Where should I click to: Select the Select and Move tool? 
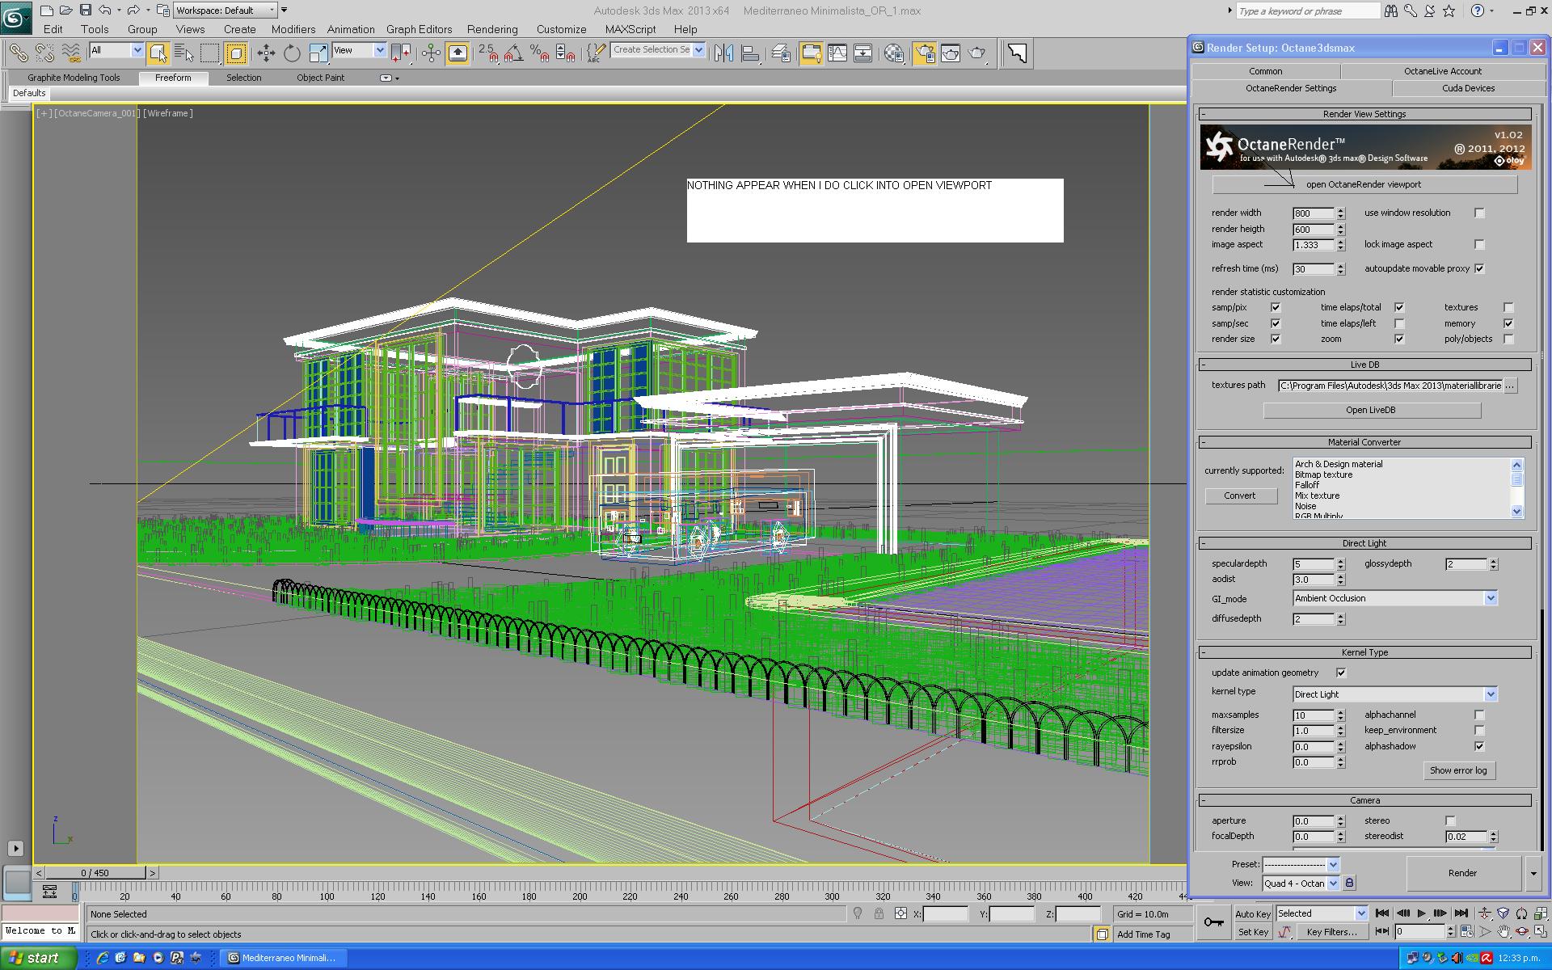click(x=266, y=53)
